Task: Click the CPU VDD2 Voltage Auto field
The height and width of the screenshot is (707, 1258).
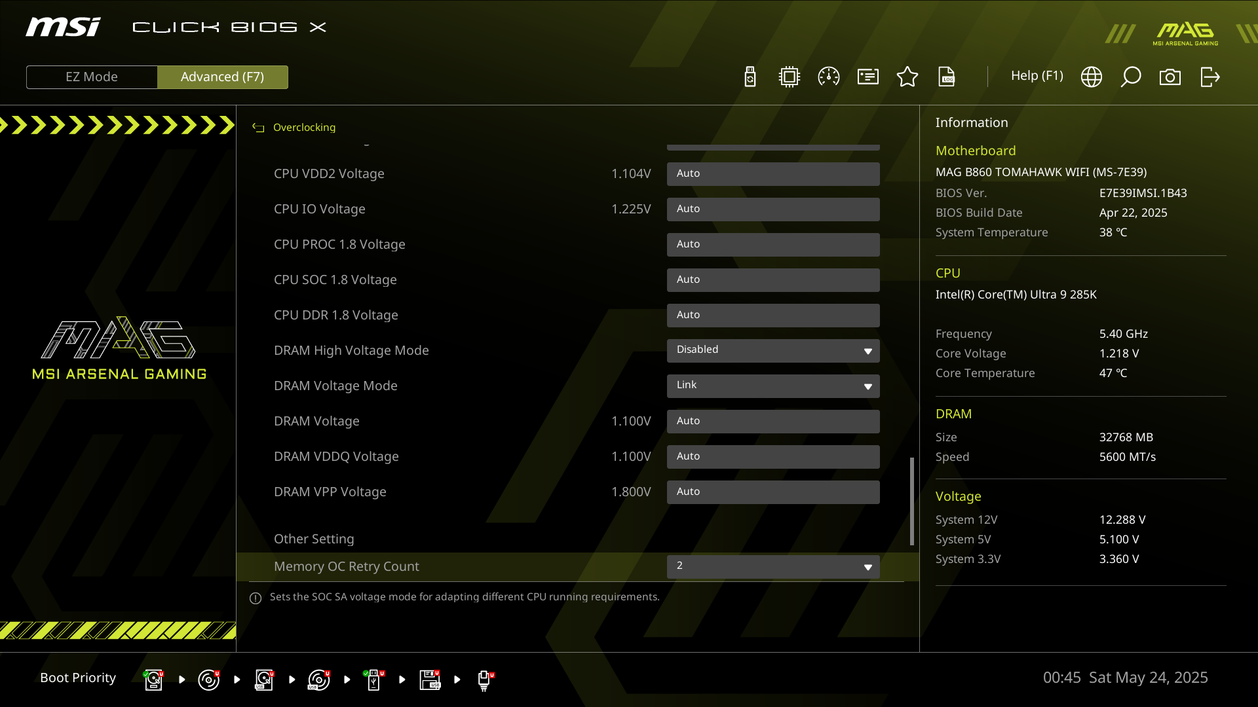Action: tap(773, 173)
